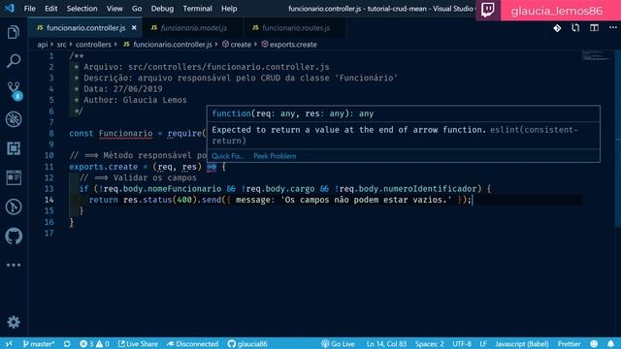Click Quick Fix link in tooltip
Screen dimensions: 621x349
pyautogui.click(x=228, y=156)
